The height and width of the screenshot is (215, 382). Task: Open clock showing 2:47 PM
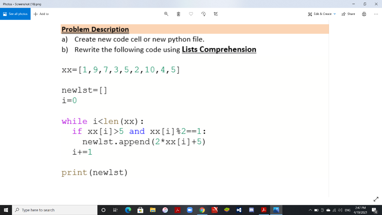click(x=360, y=210)
